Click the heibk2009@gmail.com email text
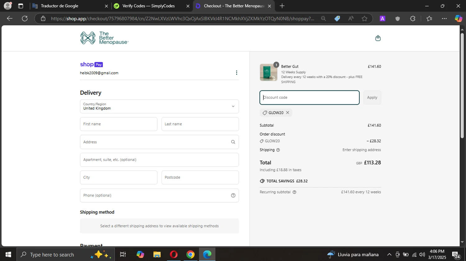Image resolution: width=466 pixels, height=261 pixels. [99, 73]
